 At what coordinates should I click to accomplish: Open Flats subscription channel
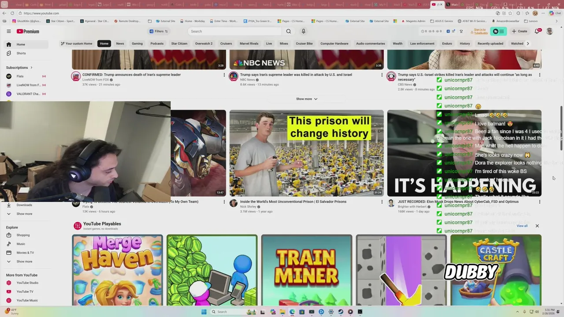[x=25, y=76]
